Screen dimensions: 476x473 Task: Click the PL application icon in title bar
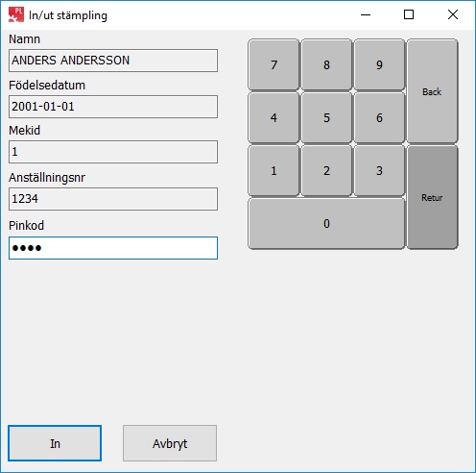click(16, 14)
